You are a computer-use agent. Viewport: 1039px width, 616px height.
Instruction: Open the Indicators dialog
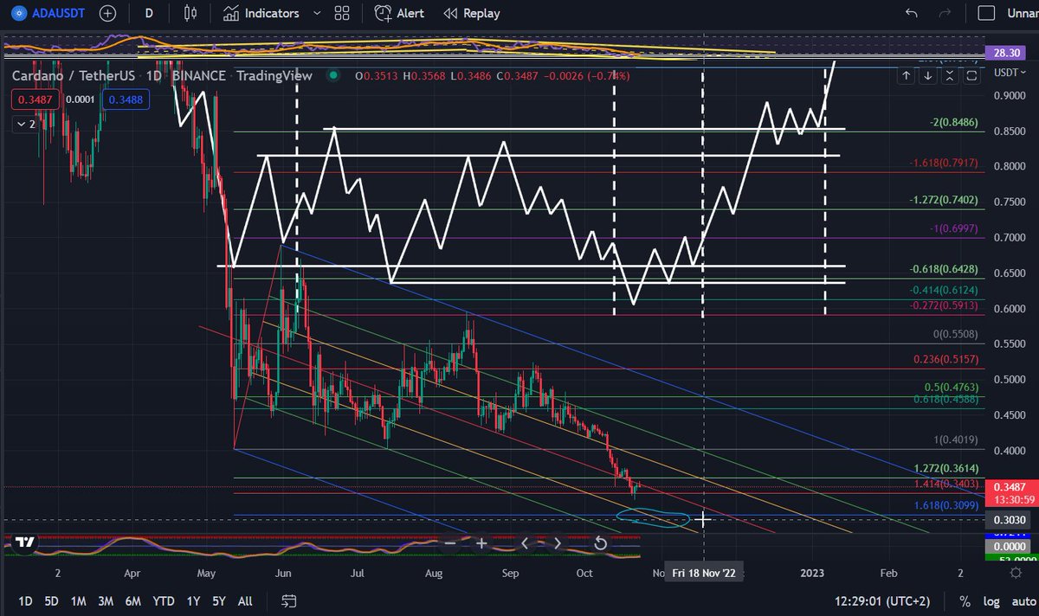pos(261,13)
